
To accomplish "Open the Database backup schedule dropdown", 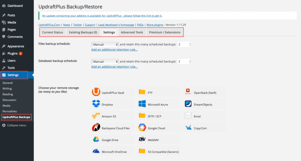I will click(x=105, y=61).
